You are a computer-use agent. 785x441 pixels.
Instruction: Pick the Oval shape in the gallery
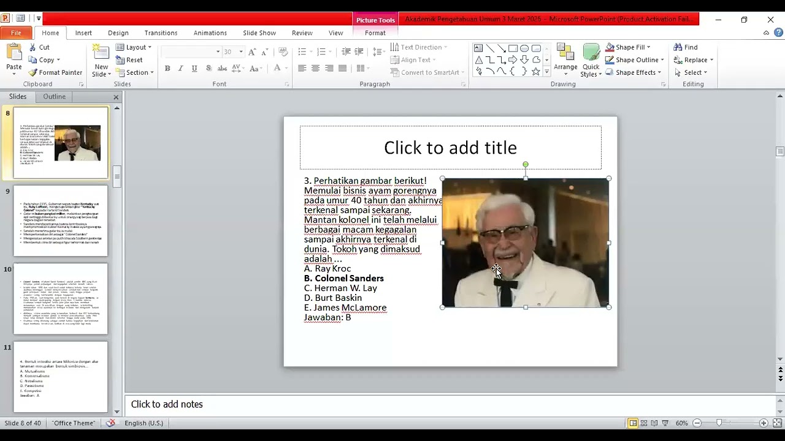524,48
